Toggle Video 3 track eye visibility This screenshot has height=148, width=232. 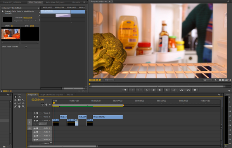pyautogui.click(x=35, y=113)
